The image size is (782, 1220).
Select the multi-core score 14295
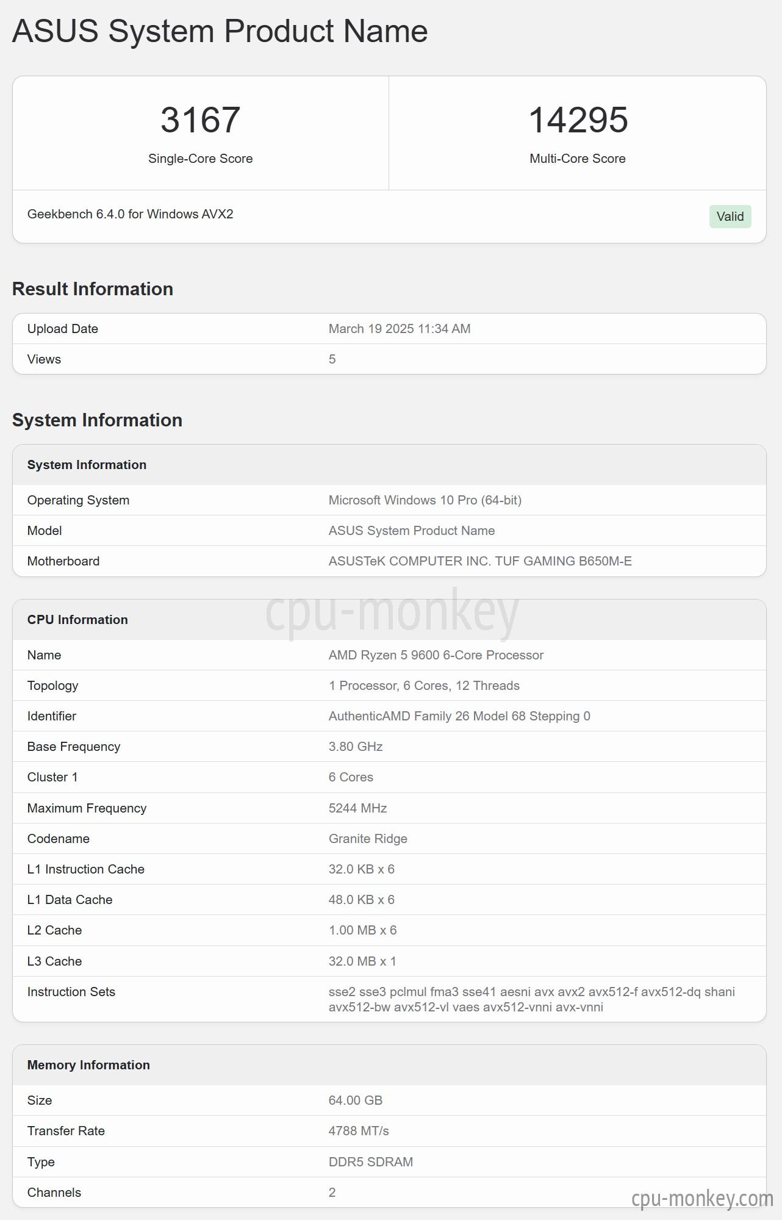coord(578,120)
